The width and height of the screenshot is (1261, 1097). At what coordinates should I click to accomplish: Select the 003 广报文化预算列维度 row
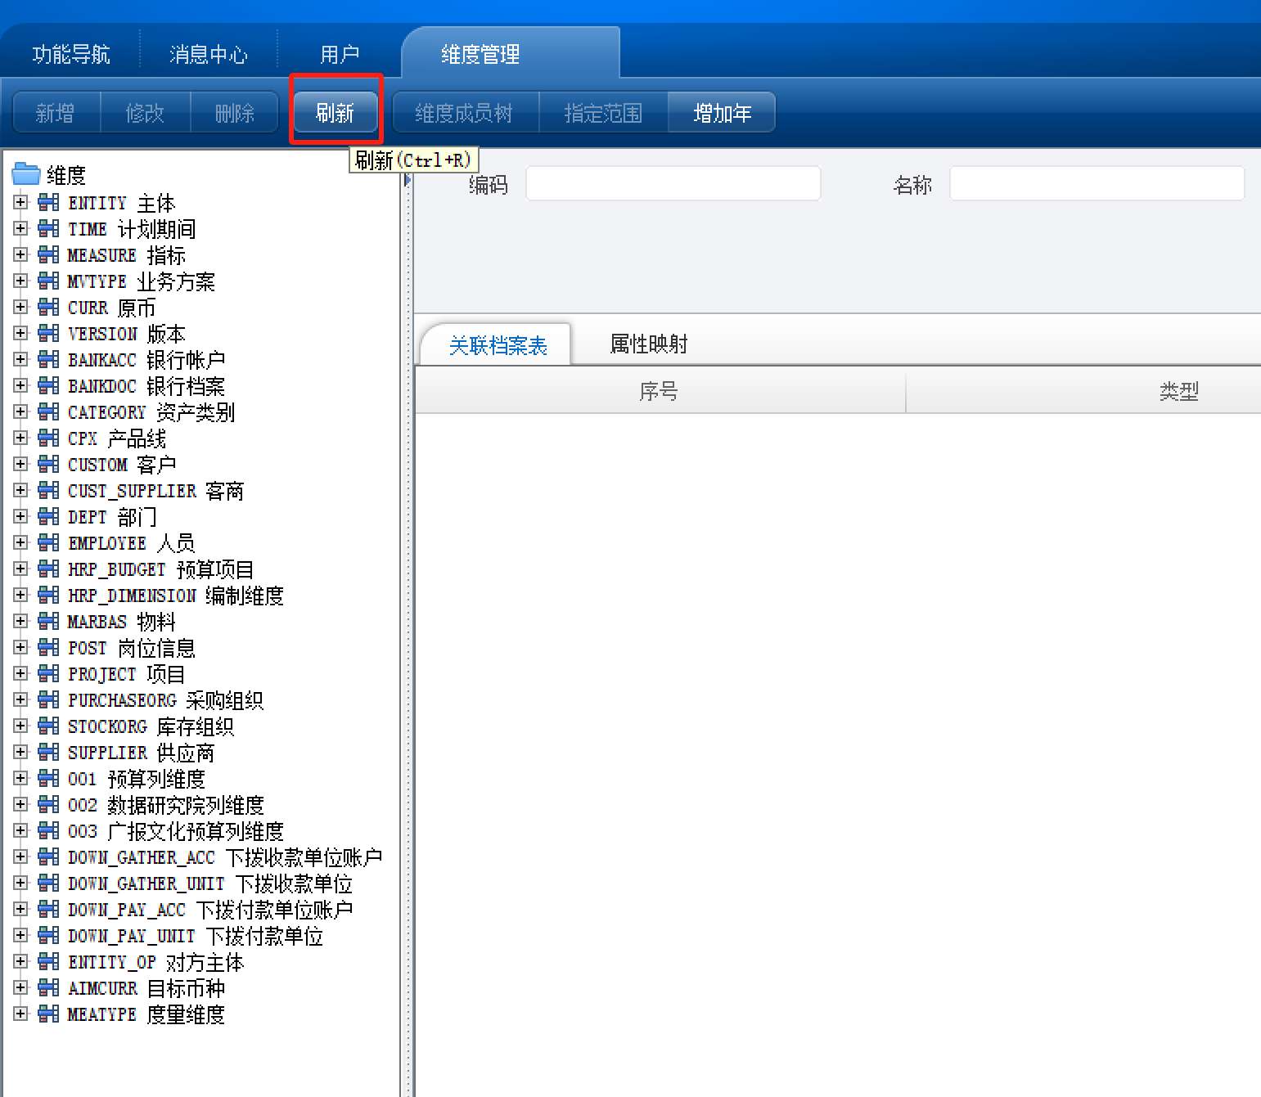point(175,831)
